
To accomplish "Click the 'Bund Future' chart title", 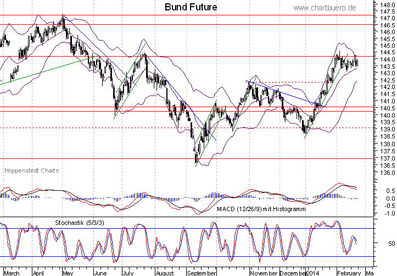I will (x=191, y=7).
